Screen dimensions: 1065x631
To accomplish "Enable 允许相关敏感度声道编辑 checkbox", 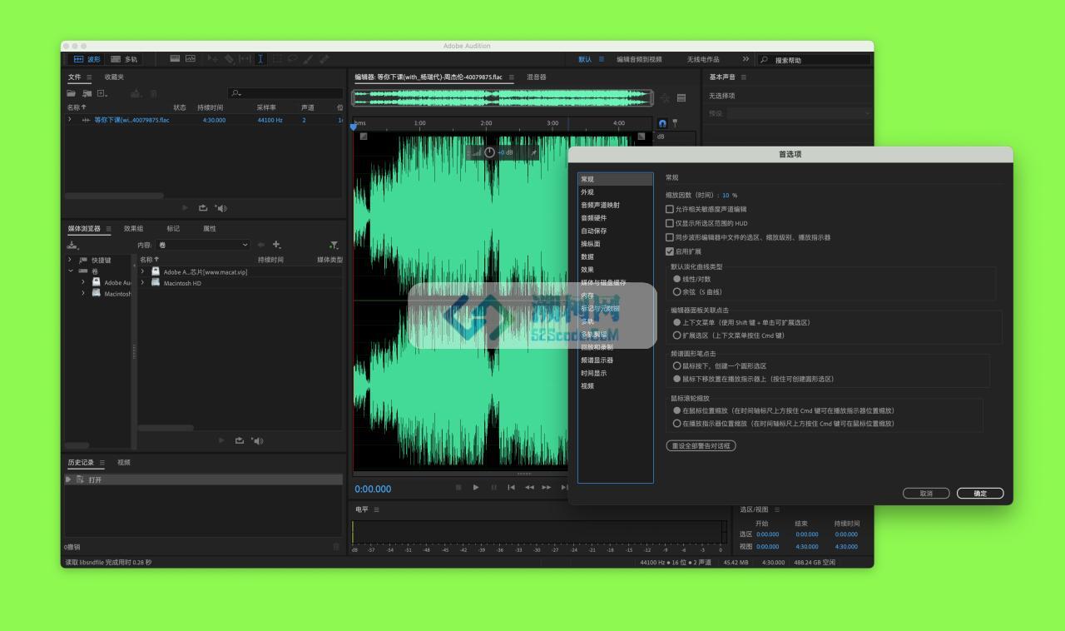I will tap(670, 209).
